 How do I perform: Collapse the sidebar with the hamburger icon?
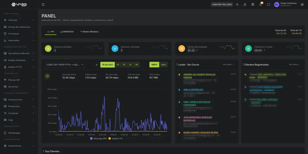coord(43,4)
